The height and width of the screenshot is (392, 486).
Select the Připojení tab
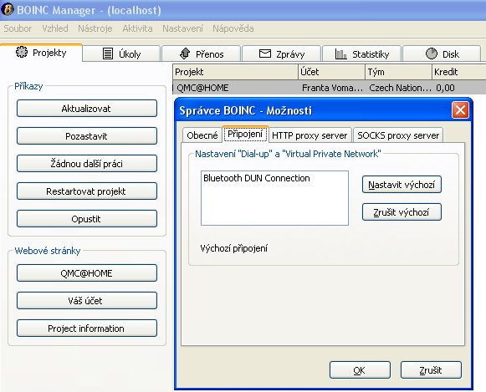(245, 134)
